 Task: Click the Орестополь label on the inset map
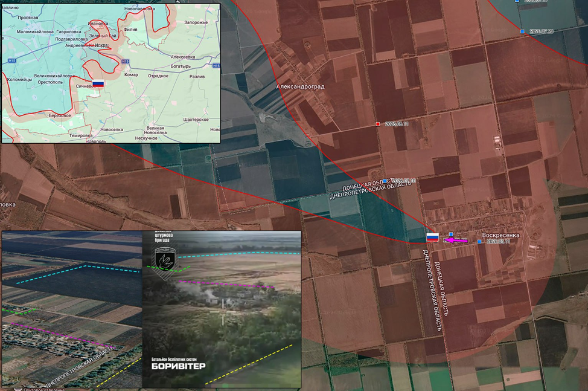(x=50, y=82)
